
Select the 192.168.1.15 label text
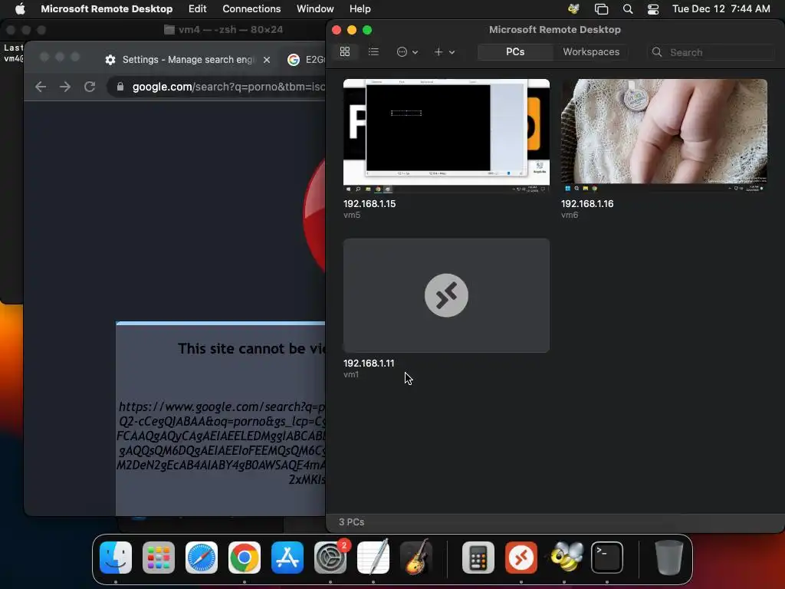click(x=370, y=204)
